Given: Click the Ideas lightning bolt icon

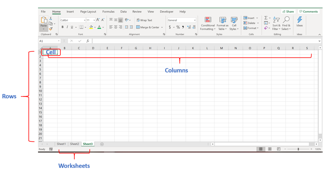Looking at the screenshot, I should (299, 22).
